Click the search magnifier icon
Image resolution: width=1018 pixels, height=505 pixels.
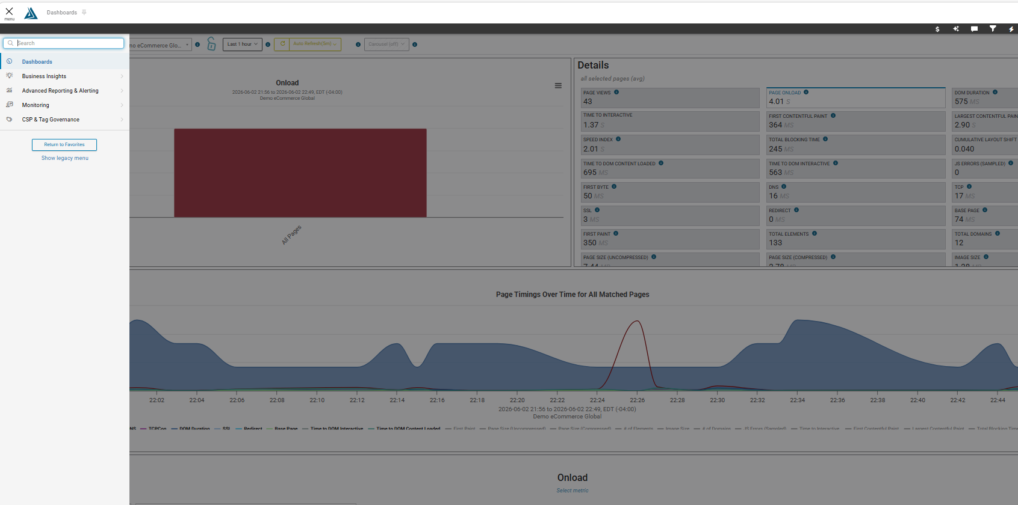tap(10, 43)
